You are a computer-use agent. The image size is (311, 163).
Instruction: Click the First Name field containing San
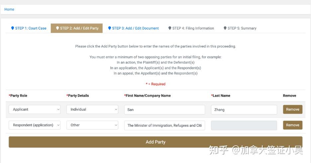pyautogui.click(x=164, y=110)
